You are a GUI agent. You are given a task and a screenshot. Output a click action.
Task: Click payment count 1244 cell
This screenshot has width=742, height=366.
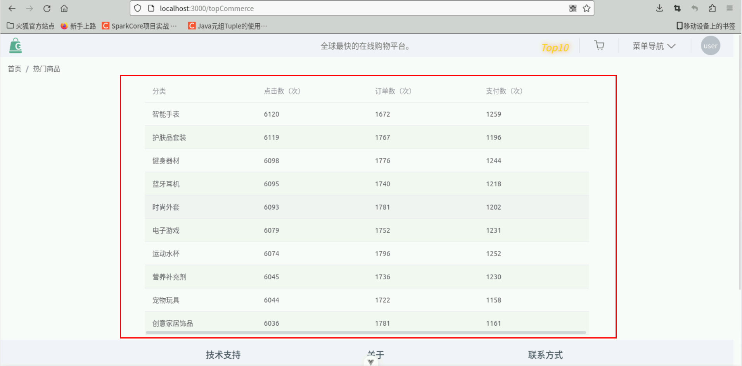494,161
